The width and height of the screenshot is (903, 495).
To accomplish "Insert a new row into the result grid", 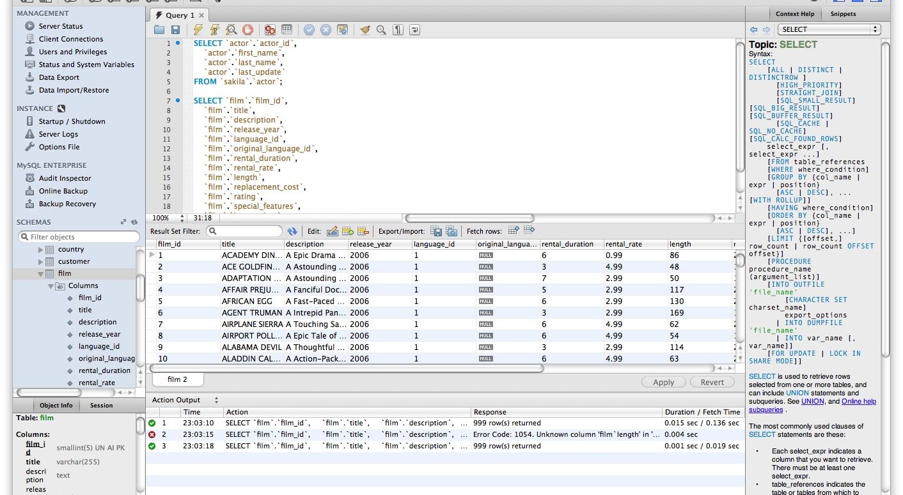I will [347, 231].
